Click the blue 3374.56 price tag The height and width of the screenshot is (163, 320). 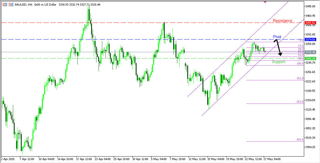tap(310, 39)
